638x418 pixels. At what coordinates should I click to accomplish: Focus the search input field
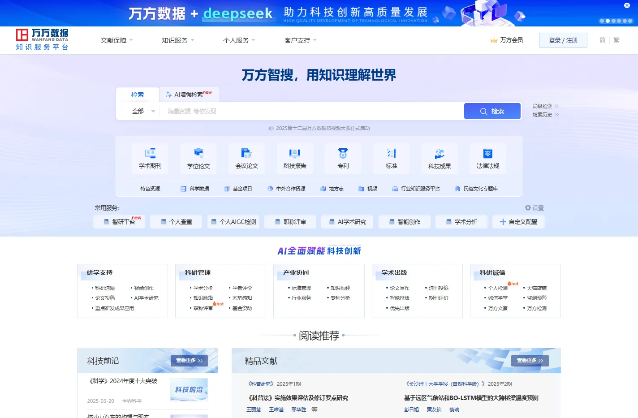(x=311, y=111)
